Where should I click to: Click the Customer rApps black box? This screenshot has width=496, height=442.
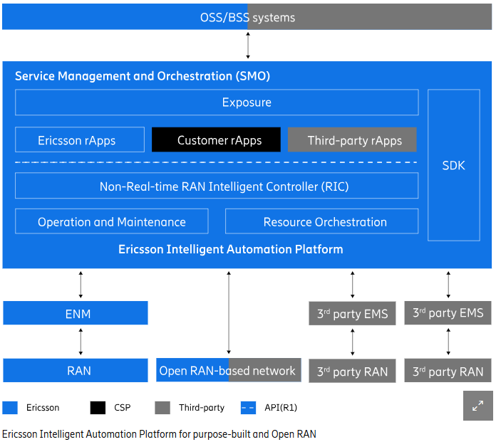coord(216,140)
